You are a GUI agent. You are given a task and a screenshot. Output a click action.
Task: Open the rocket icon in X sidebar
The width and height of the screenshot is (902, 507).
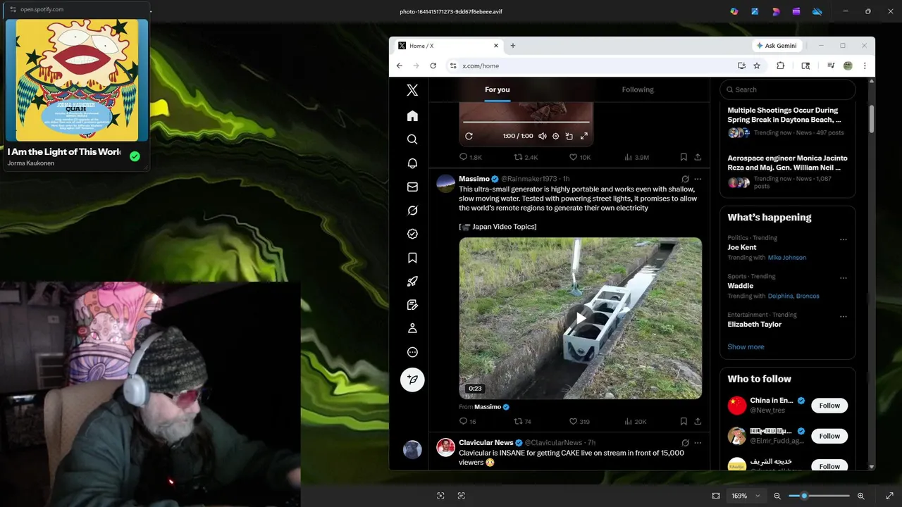412,281
